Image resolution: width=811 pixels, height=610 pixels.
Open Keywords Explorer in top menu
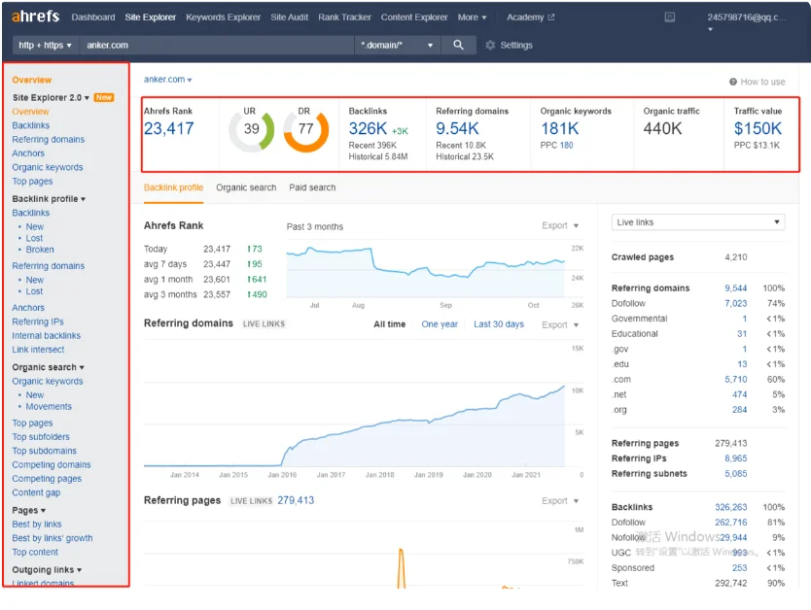223,17
